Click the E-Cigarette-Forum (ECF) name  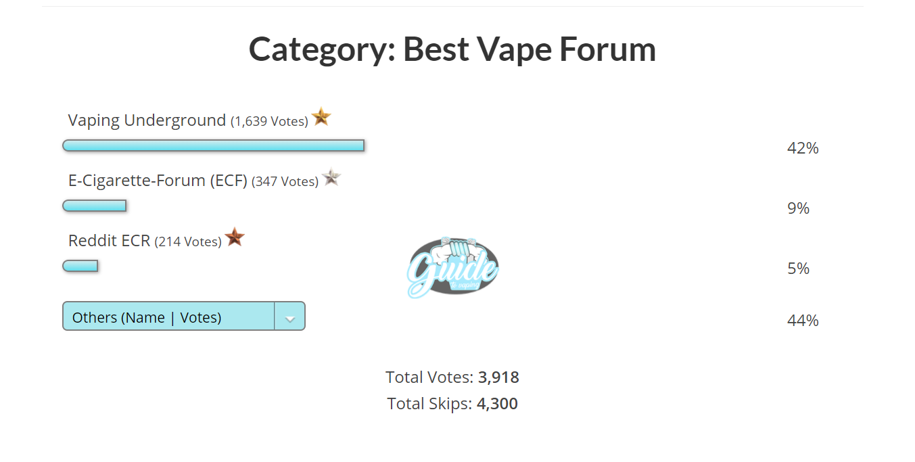pyautogui.click(x=158, y=181)
